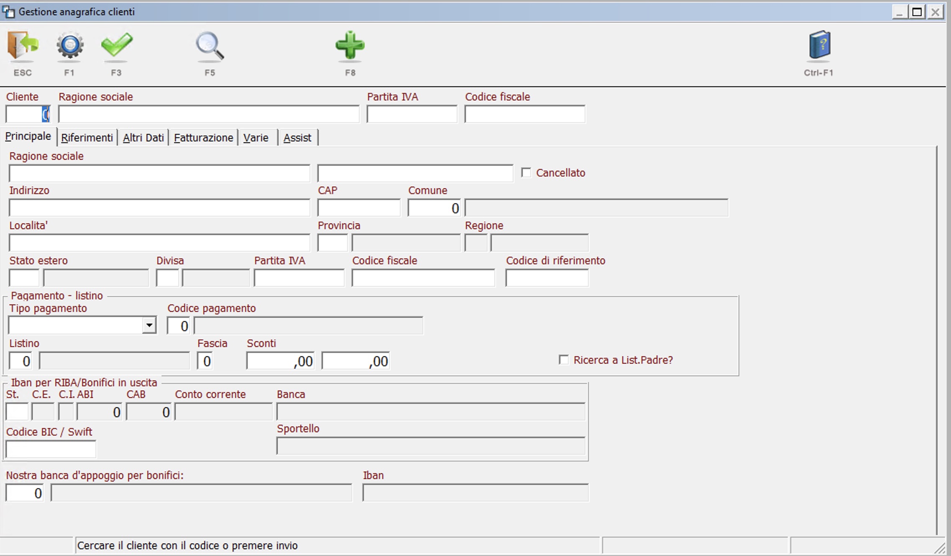Open the Varie tab
The image size is (951, 556).
click(x=256, y=138)
